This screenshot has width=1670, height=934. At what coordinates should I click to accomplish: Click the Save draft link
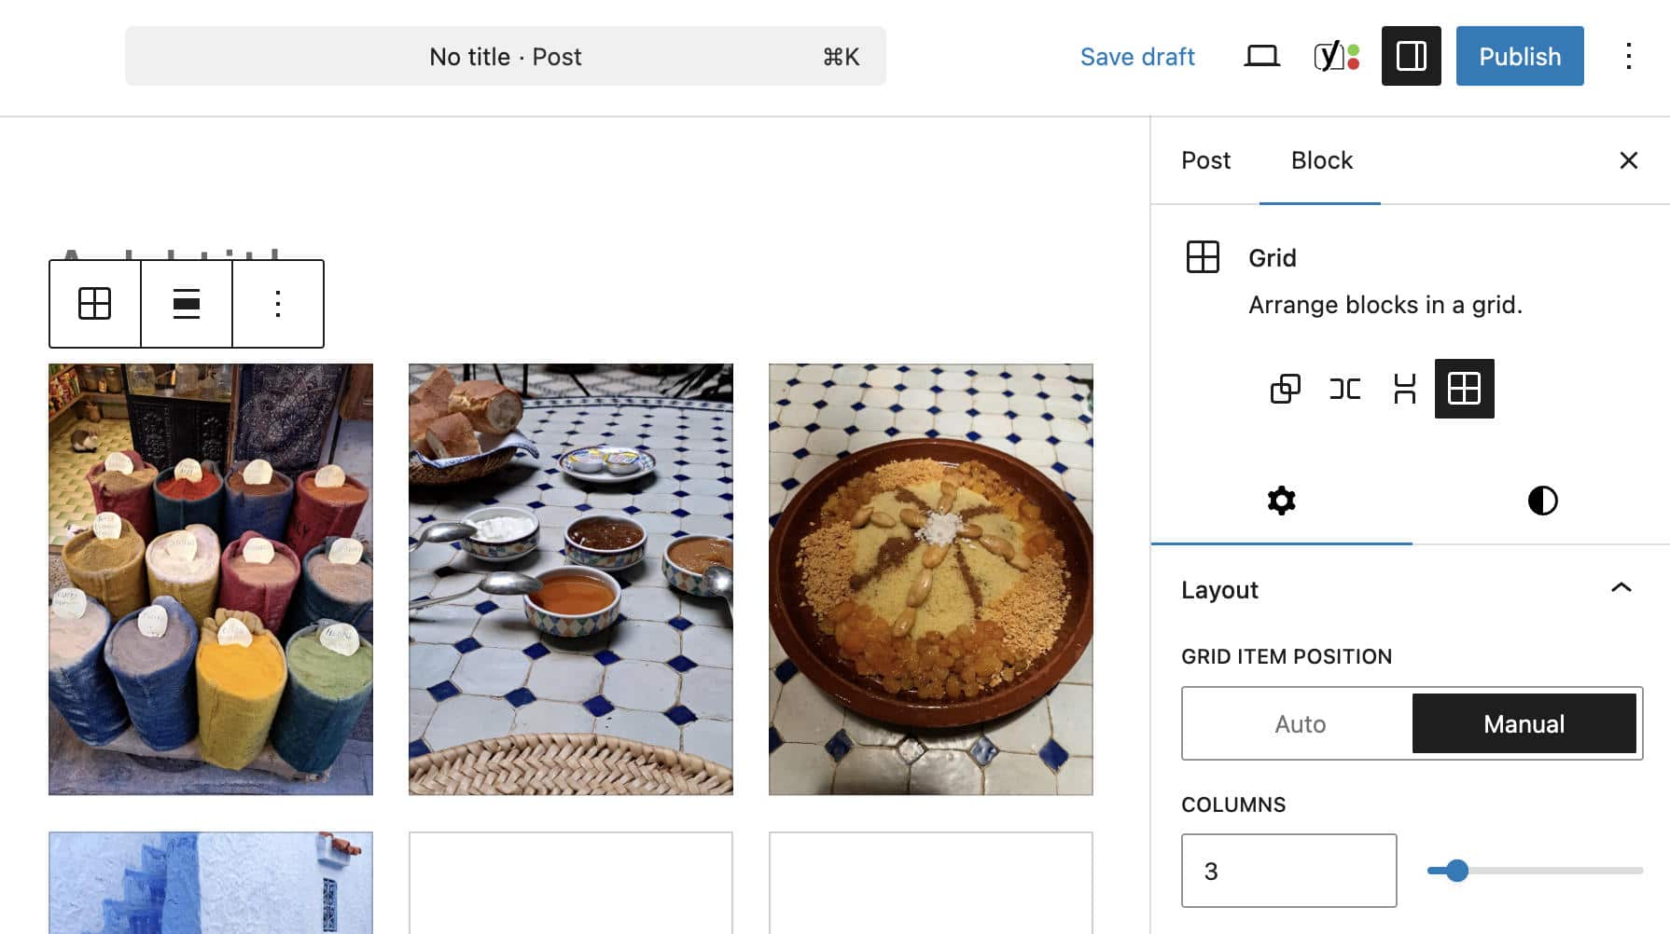click(x=1137, y=57)
